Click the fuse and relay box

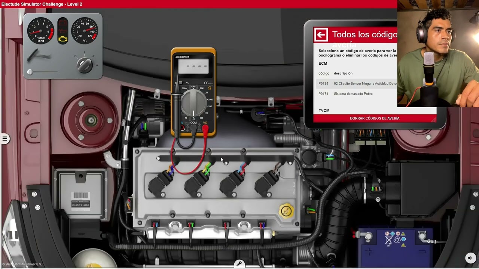tap(370, 137)
